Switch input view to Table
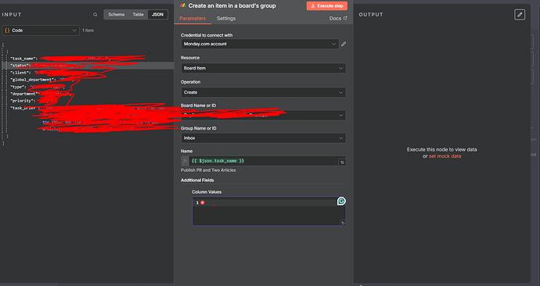This screenshot has width=540, height=286. (138, 14)
